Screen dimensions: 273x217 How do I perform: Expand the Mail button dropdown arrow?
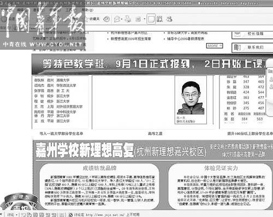pos(122,19)
